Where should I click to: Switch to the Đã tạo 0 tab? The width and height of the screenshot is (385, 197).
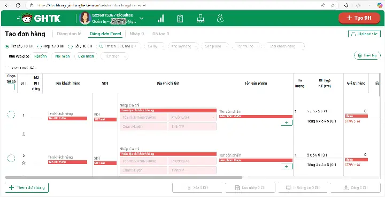pos(160,34)
